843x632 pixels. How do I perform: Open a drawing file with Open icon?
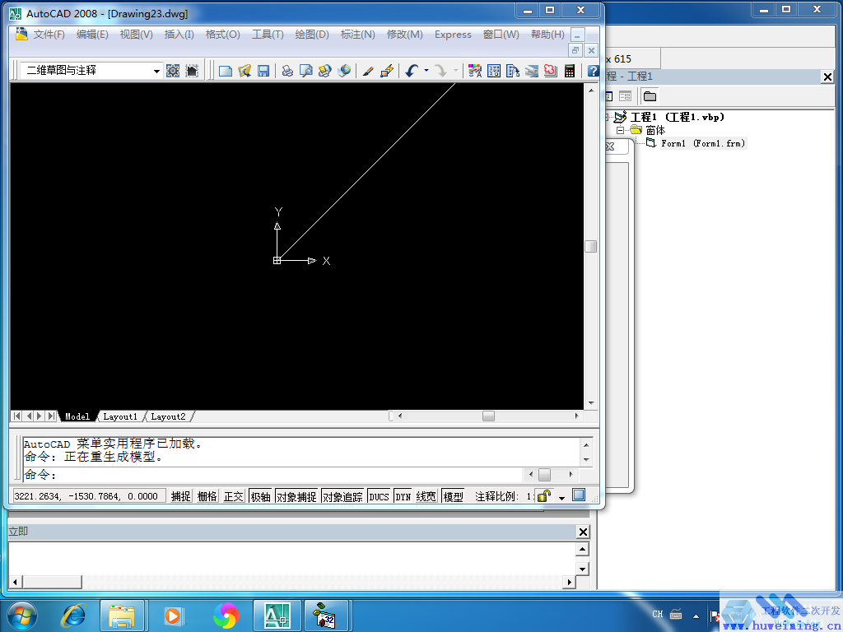click(x=245, y=71)
